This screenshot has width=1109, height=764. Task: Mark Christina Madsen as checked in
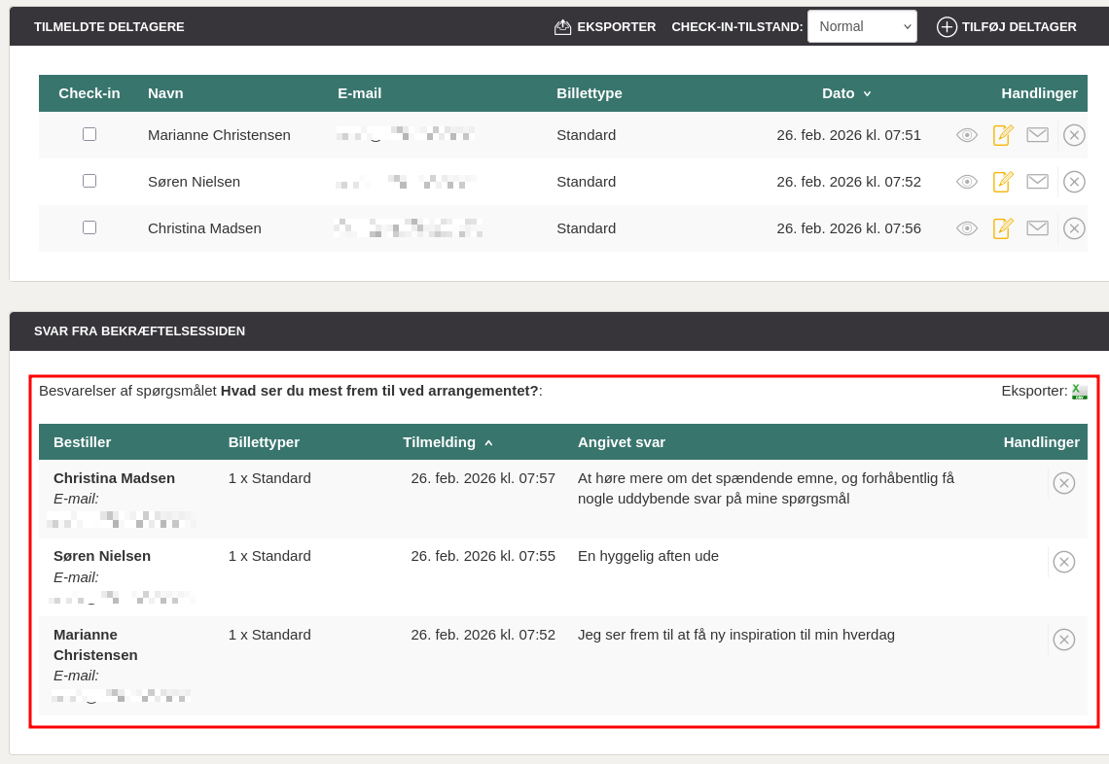point(89,227)
